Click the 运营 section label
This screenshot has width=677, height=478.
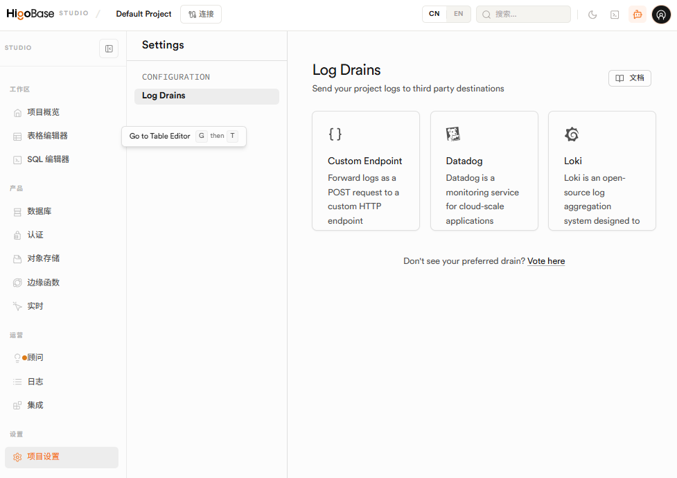17,335
